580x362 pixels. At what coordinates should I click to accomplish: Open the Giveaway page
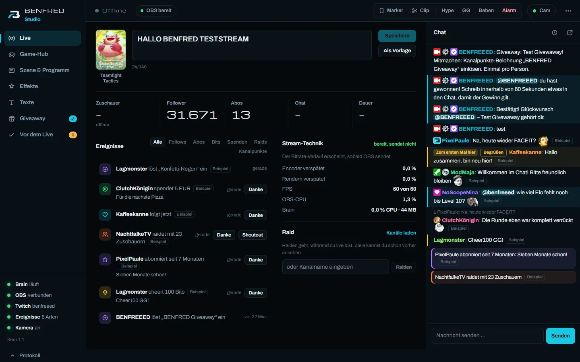click(42, 119)
